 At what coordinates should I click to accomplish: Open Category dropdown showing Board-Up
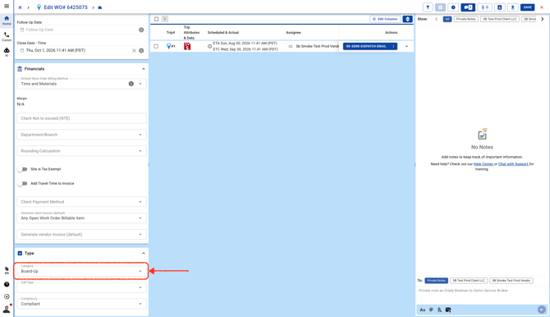tap(81, 271)
